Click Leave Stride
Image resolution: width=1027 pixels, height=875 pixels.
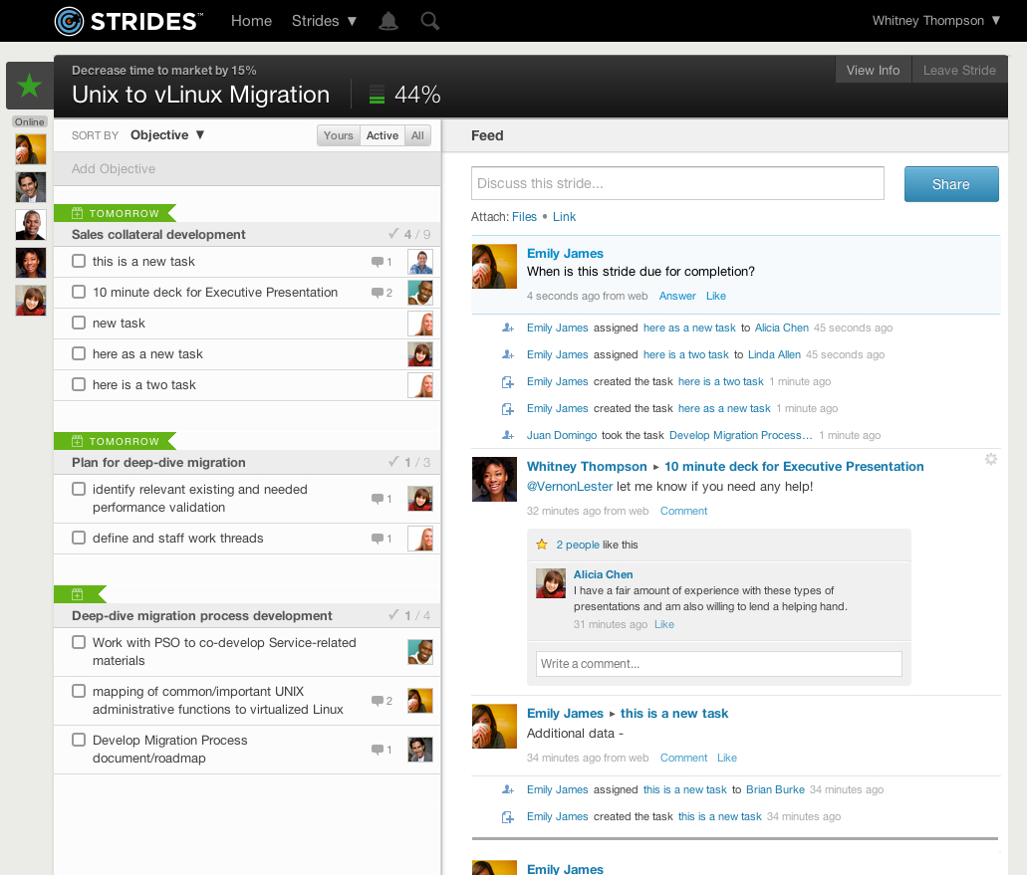(x=959, y=70)
